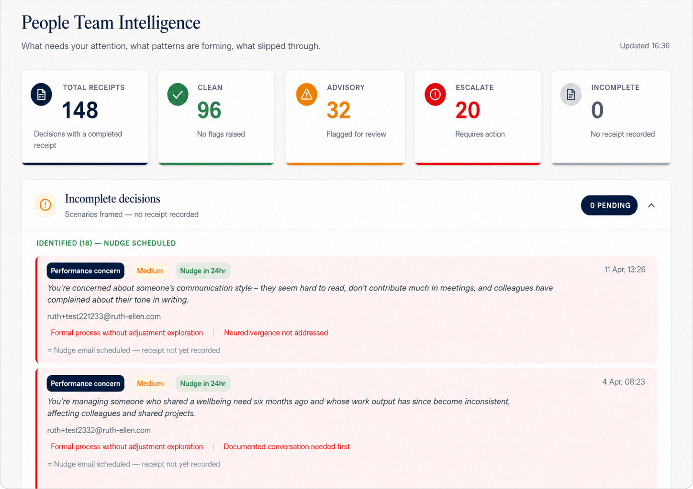This screenshot has height=489, width=693.
Task: Click the orange Advisory warning triangle icon
Action: click(x=307, y=94)
